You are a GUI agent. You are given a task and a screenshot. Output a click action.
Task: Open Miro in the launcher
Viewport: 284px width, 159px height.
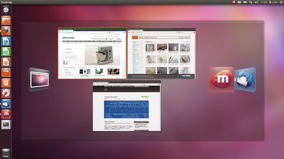[x=6, y=114]
